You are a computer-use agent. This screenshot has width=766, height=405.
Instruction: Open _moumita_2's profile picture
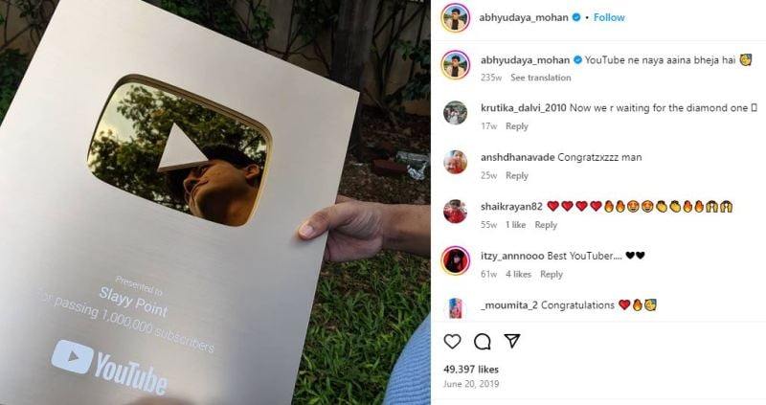[456, 309]
